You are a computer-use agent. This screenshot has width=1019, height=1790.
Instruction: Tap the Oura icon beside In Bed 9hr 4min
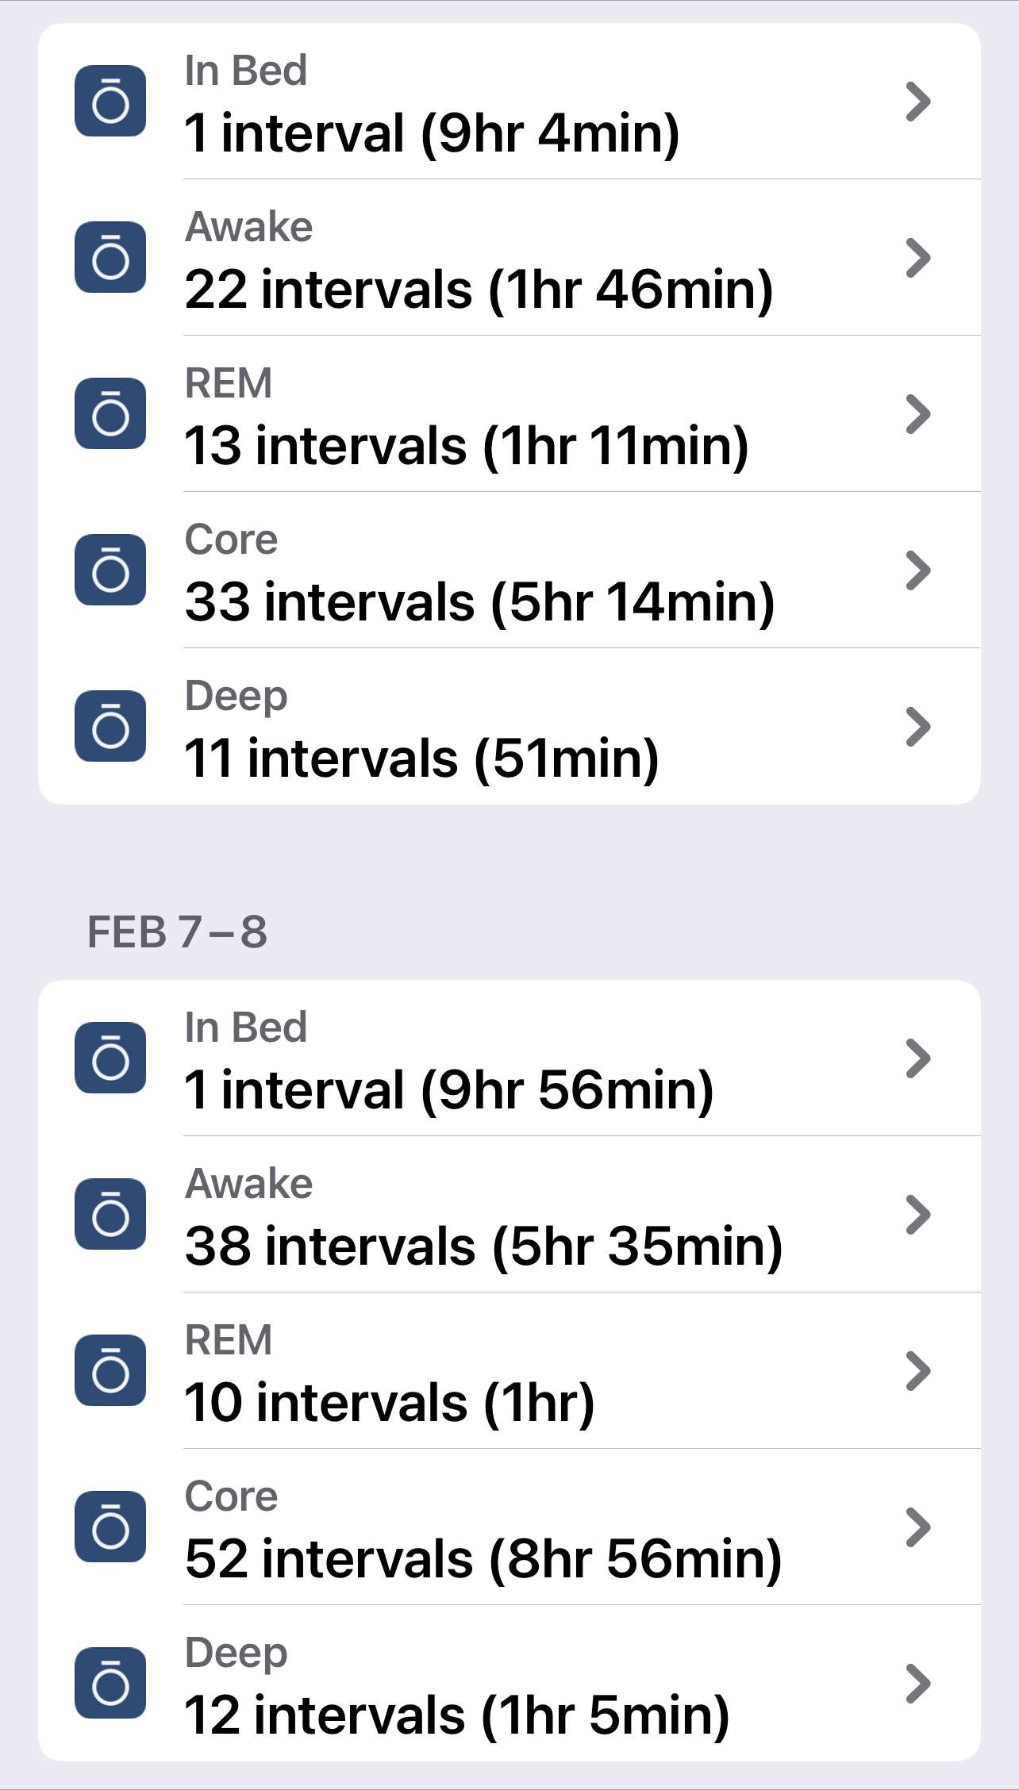110,101
